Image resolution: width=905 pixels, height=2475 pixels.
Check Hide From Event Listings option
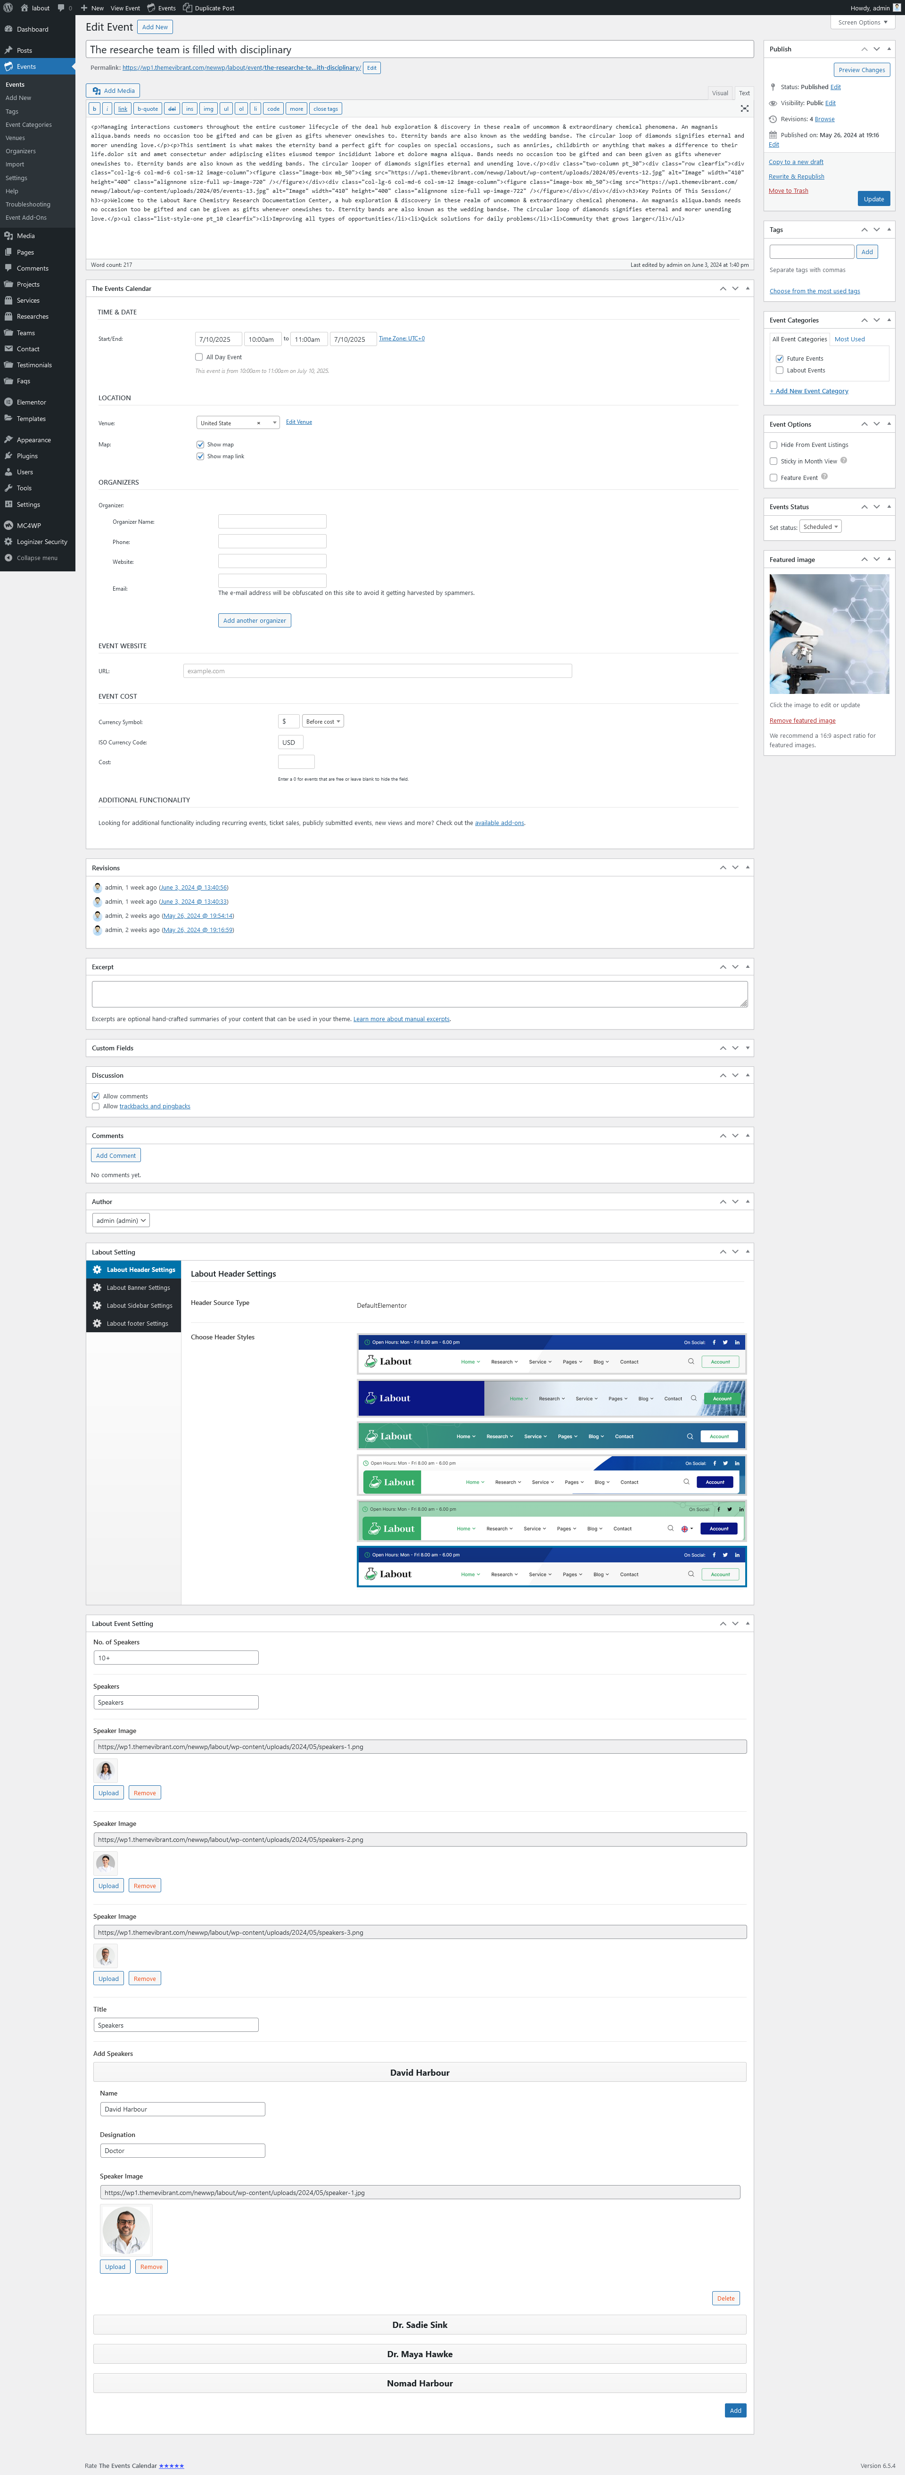(773, 445)
